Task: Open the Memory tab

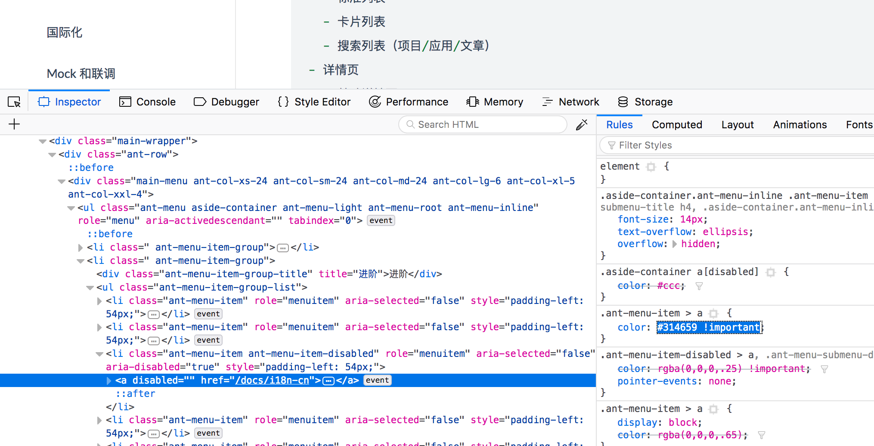Action: 495,102
